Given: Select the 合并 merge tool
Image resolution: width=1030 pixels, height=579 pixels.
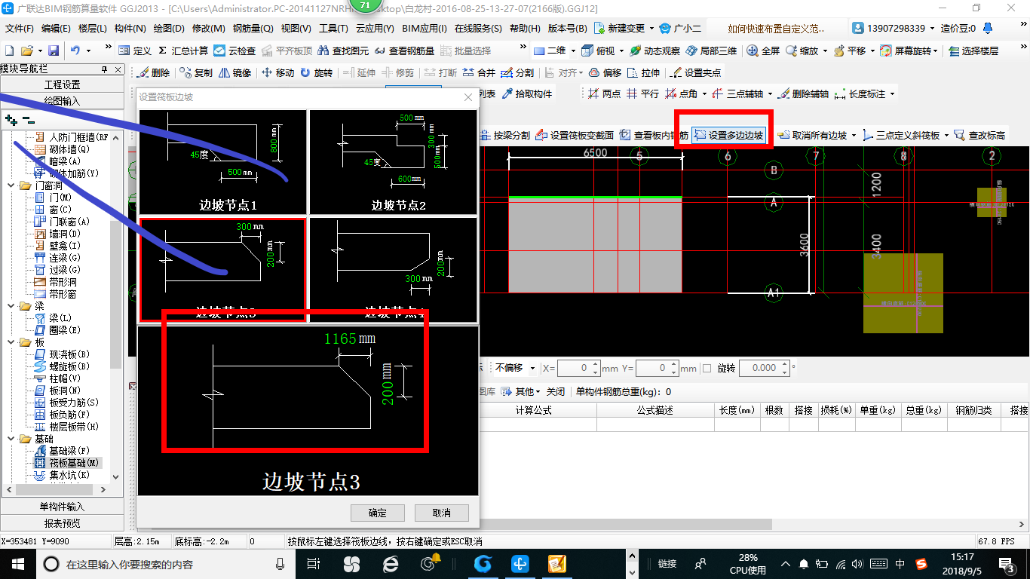Looking at the screenshot, I should 479,73.
